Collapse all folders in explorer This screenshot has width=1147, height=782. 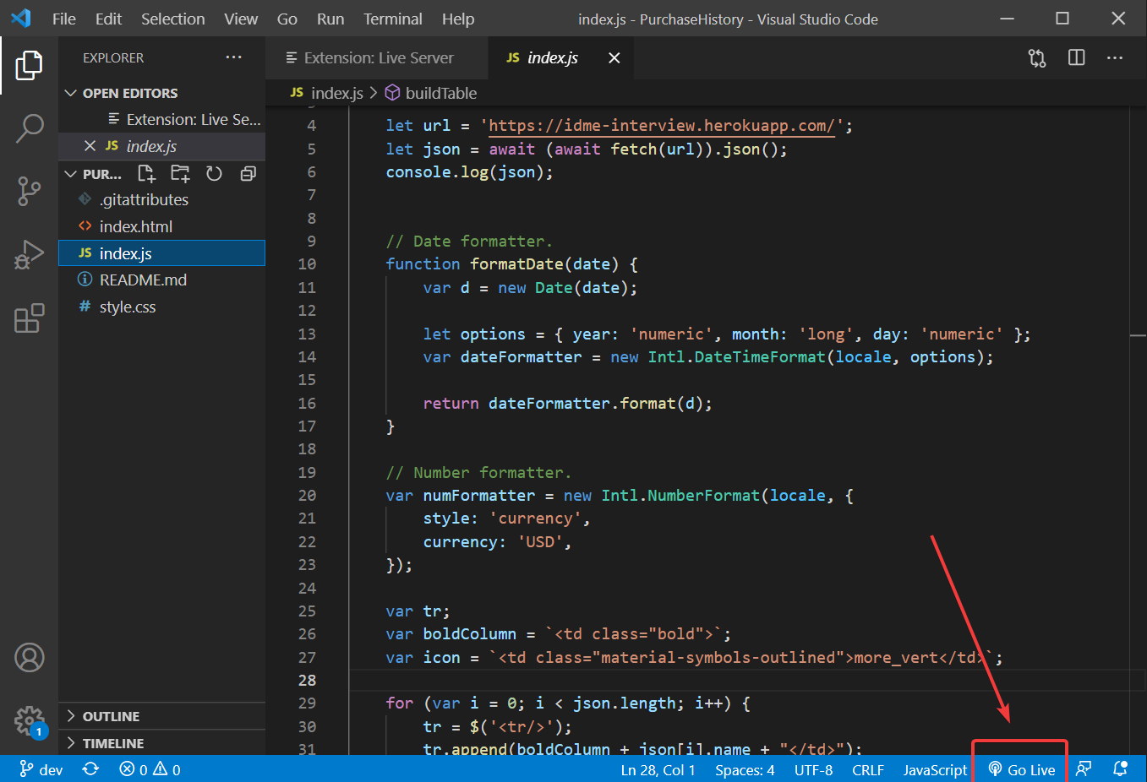(x=248, y=174)
